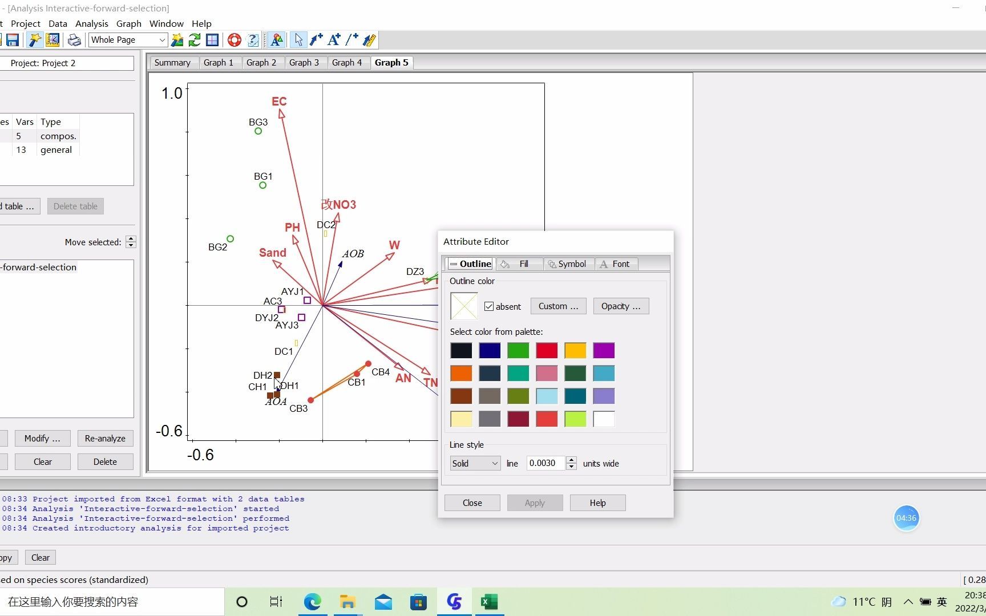This screenshot has width=986, height=616.
Task: Open the Project menu
Action: (x=26, y=23)
